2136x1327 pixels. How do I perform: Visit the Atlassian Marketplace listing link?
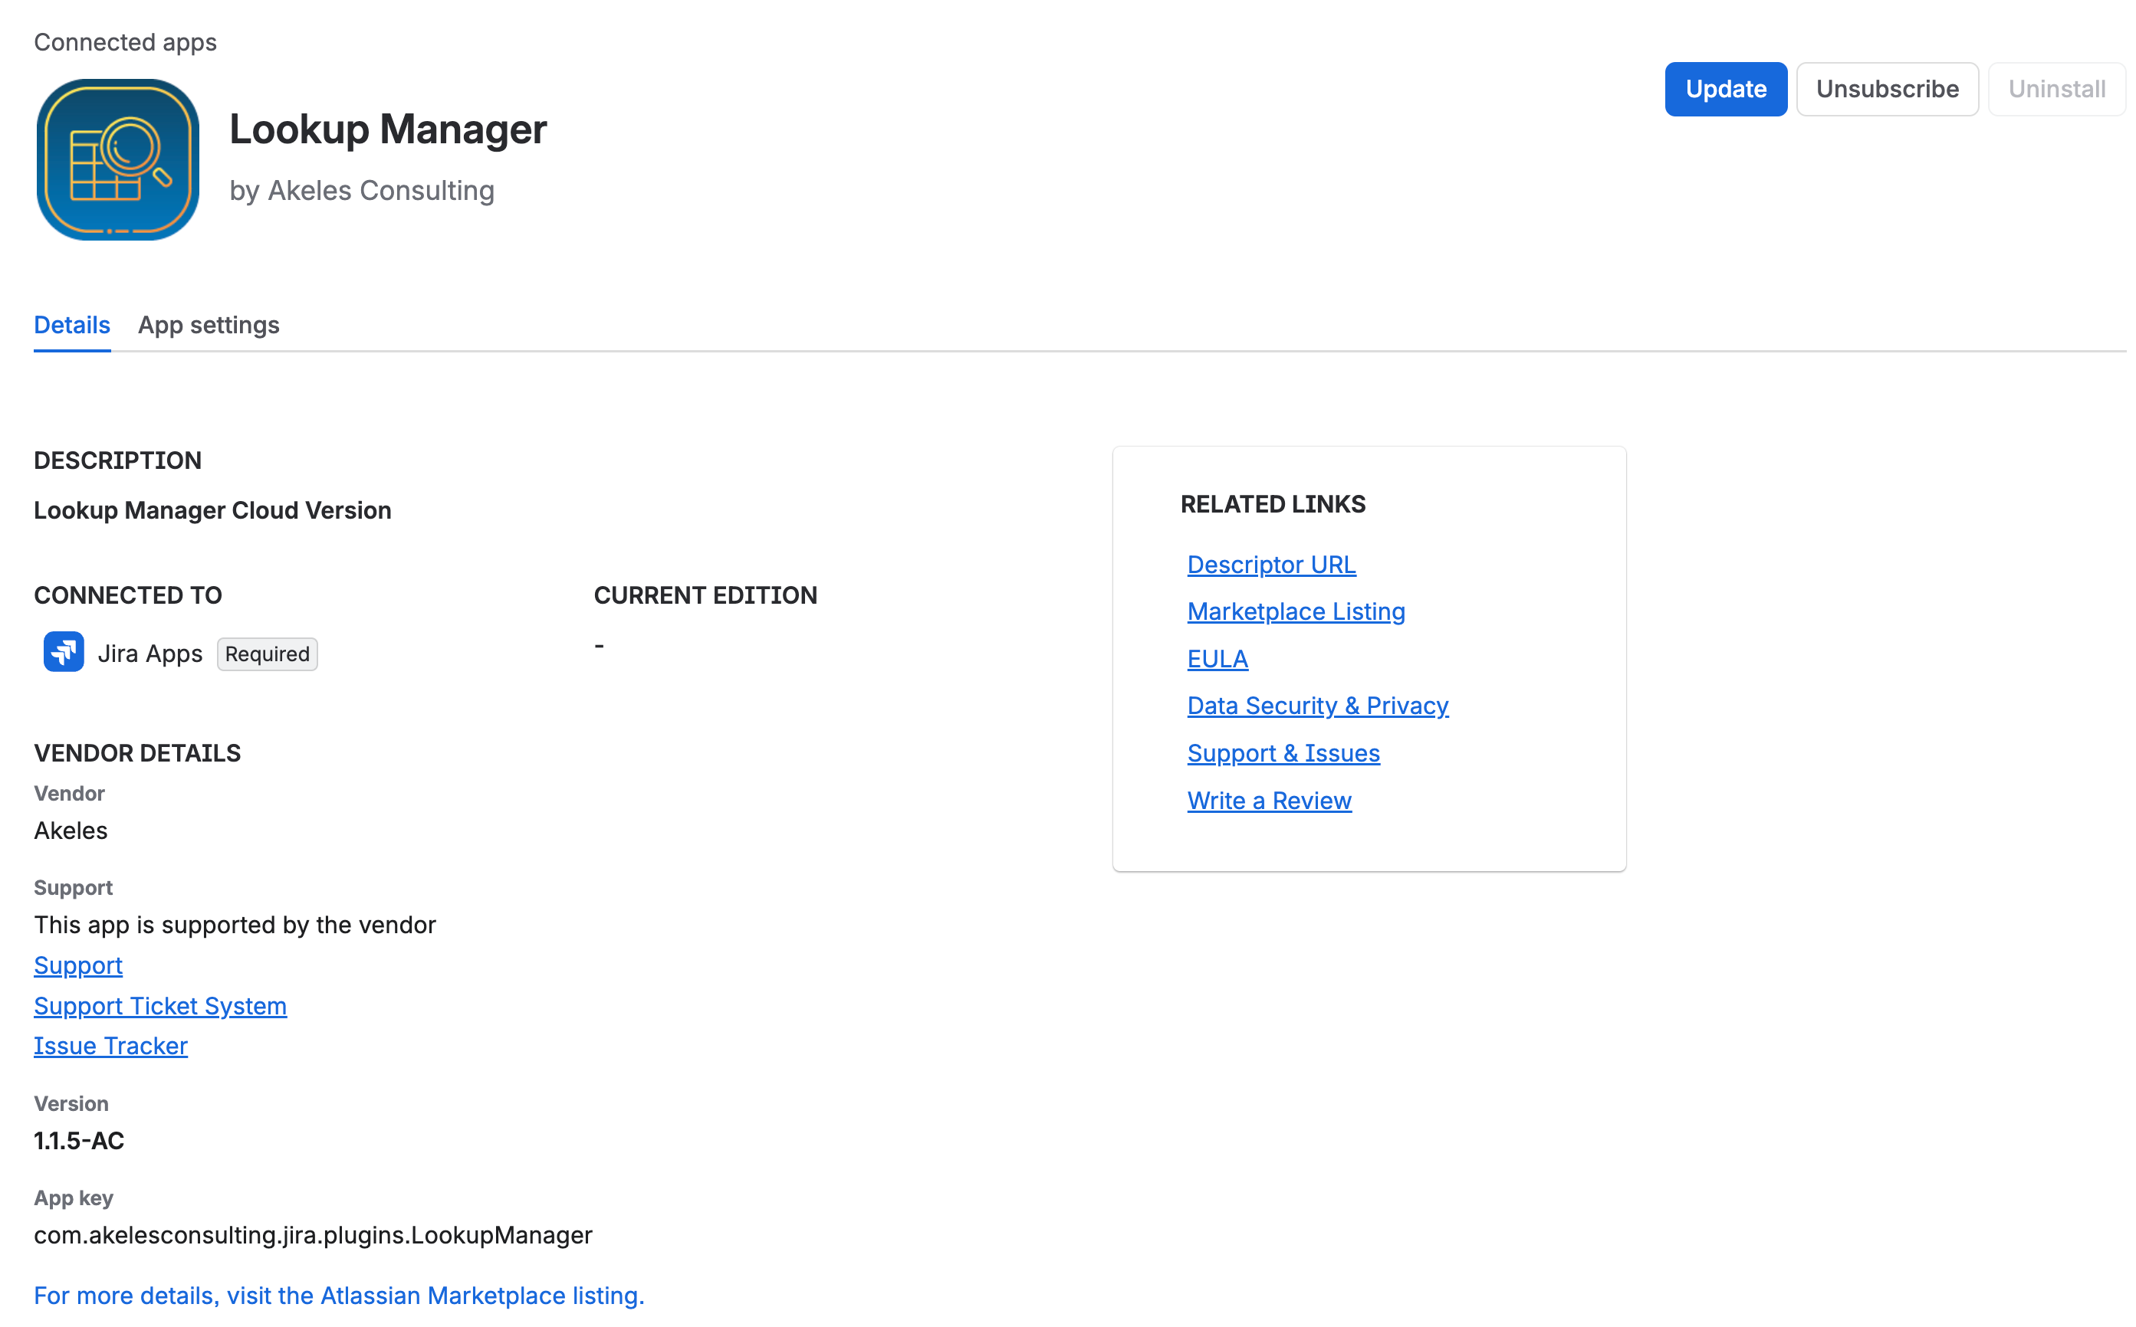click(339, 1296)
